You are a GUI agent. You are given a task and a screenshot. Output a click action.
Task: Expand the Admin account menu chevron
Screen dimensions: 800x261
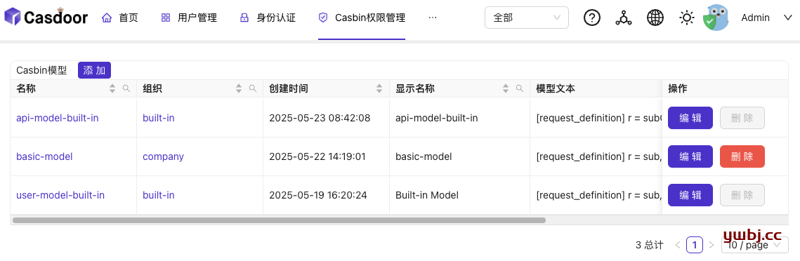click(787, 18)
